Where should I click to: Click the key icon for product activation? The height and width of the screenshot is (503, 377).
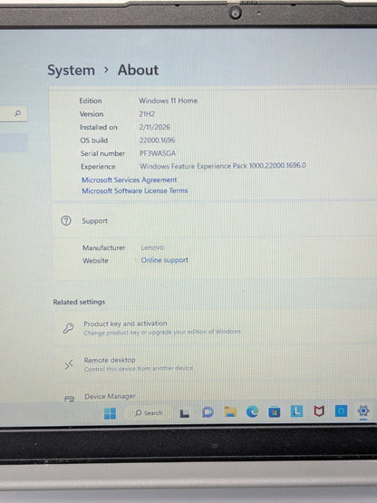point(68,328)
